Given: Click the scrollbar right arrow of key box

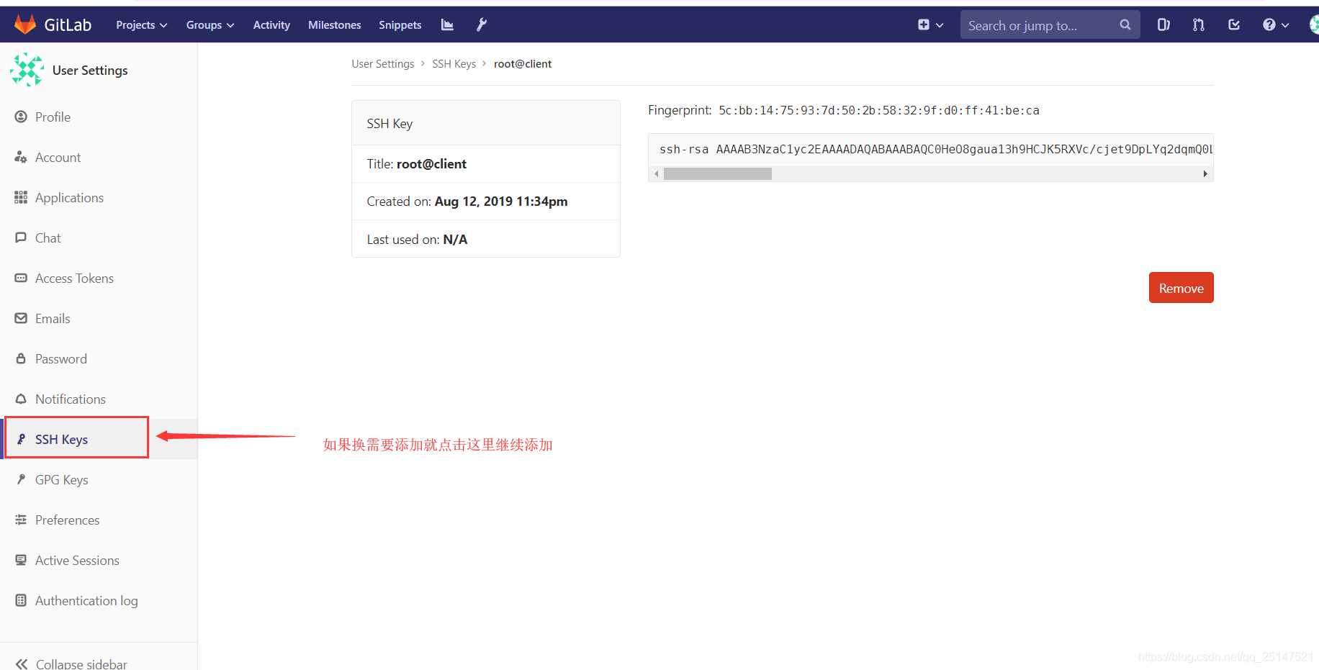Looking at the screenshot, I should [x=1205, y=173].
